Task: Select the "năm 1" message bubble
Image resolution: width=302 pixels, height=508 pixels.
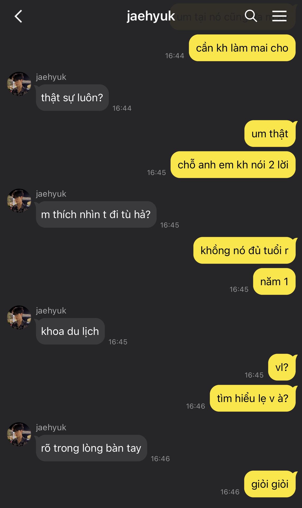Action: click(x=274, y=282)
